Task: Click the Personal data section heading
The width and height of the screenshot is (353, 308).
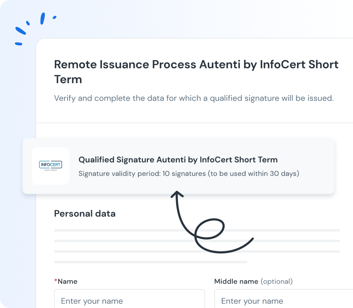Action: click(x=85, y=214)
